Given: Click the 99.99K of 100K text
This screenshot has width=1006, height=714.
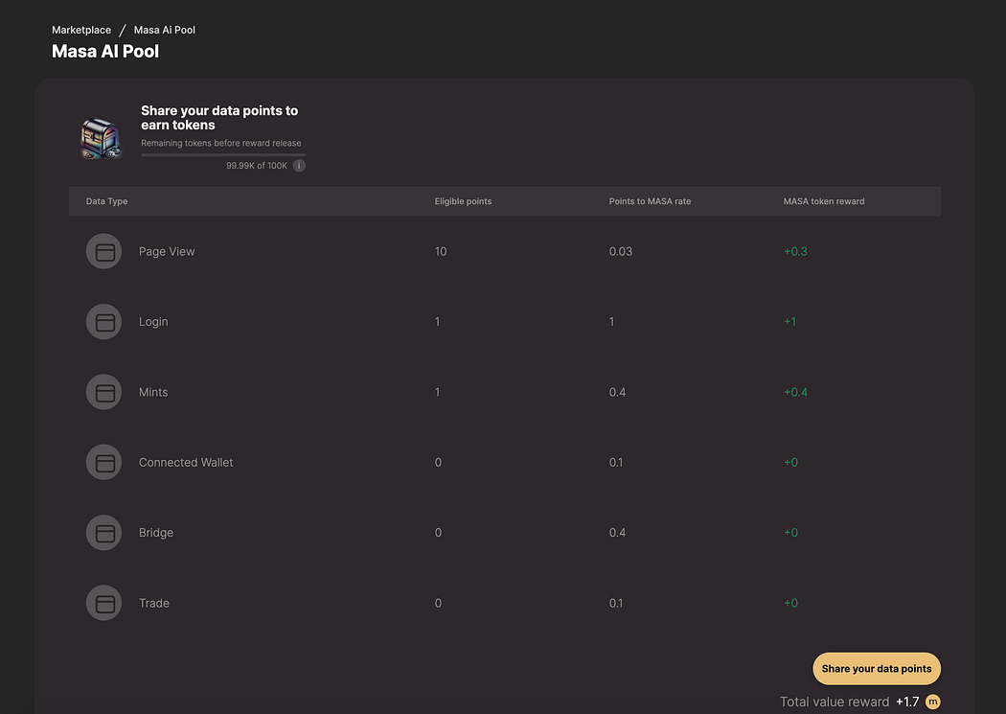Looking at the screenshot, I should (257, 166).
